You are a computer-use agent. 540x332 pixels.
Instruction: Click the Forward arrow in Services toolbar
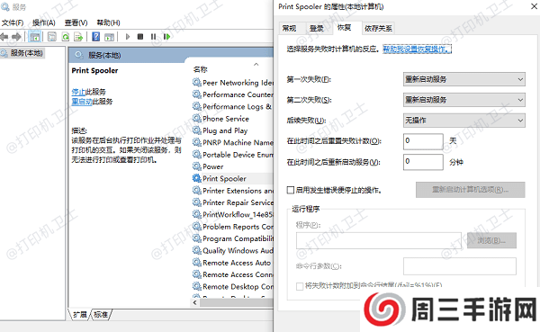[16, 37]
